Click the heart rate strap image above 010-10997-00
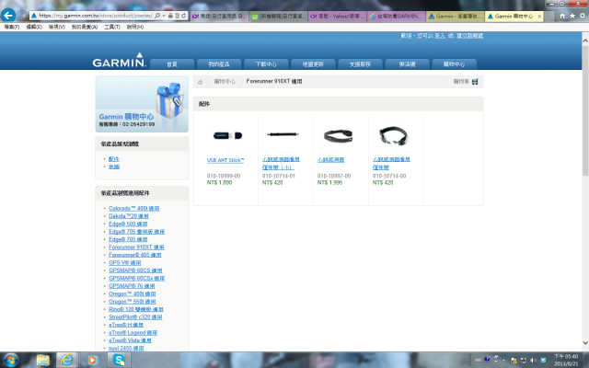The image size is (589, 368). 338,135
